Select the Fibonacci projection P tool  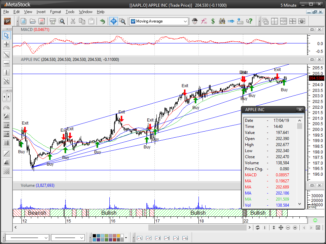[6, 125]
